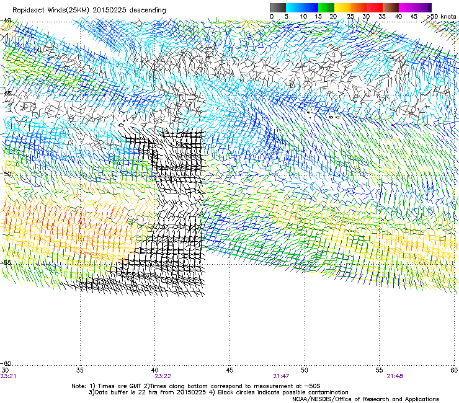Click the '-50' latitude axis label

coord(6,174)
